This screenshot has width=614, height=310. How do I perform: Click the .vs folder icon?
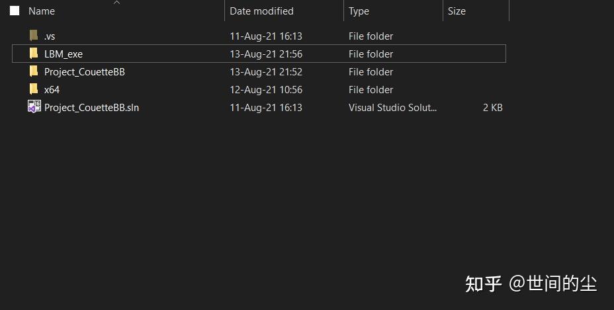(34, 36)
